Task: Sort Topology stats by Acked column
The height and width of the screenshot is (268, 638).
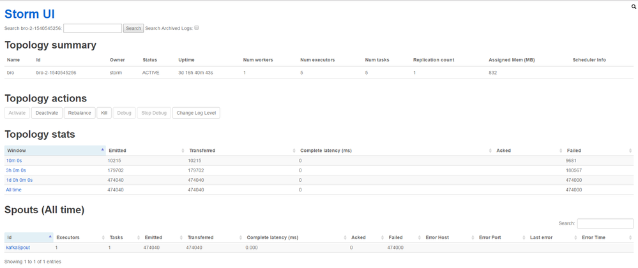Action: click(x=529, y=151)
